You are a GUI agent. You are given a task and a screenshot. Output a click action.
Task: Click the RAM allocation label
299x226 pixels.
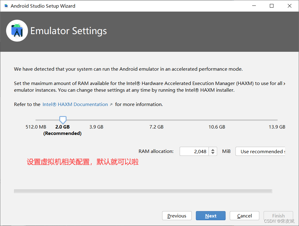pos(156,151)
